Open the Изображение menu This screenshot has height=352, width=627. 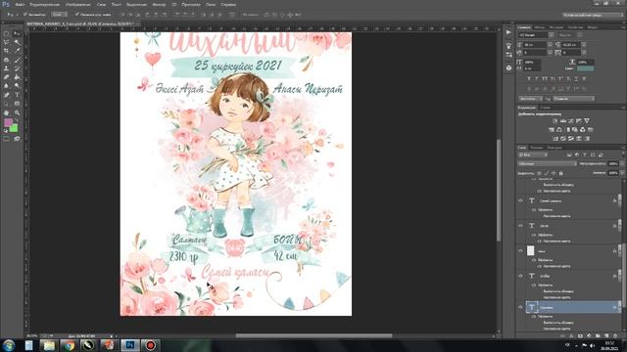click(78, 4)
